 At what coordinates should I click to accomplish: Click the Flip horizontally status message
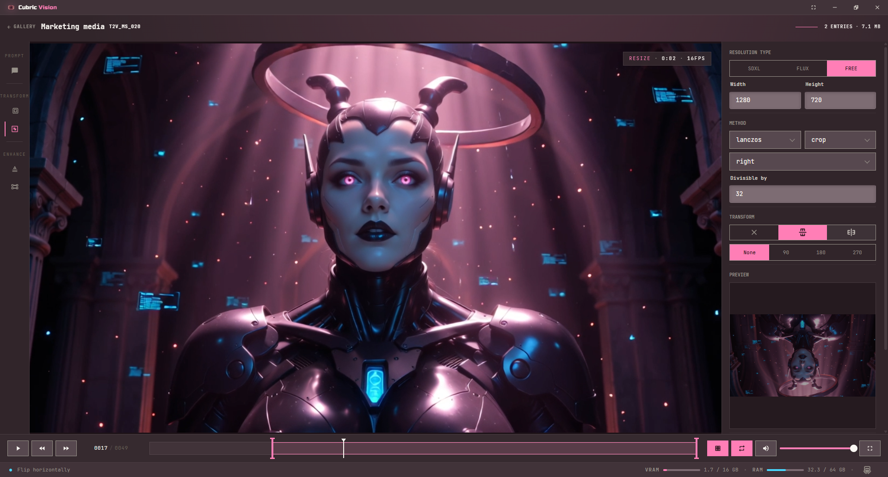pyautogui.click(x=43, y=470)
